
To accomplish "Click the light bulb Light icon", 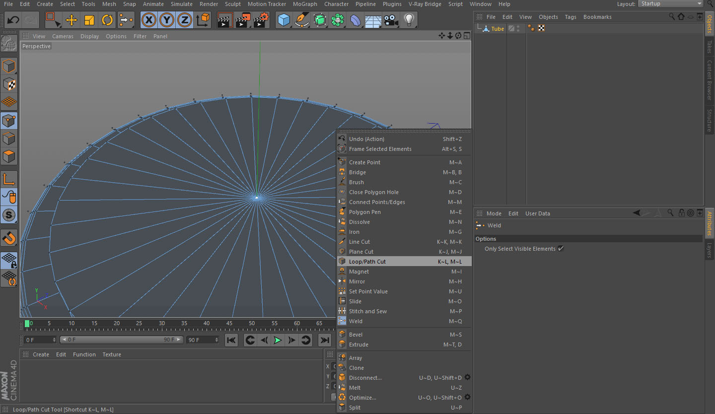I will (409, 20).
